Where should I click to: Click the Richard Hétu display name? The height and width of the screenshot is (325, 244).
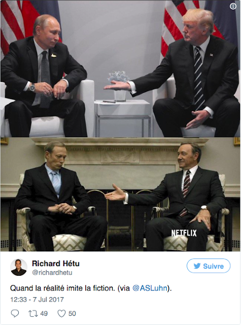point(56,264)
